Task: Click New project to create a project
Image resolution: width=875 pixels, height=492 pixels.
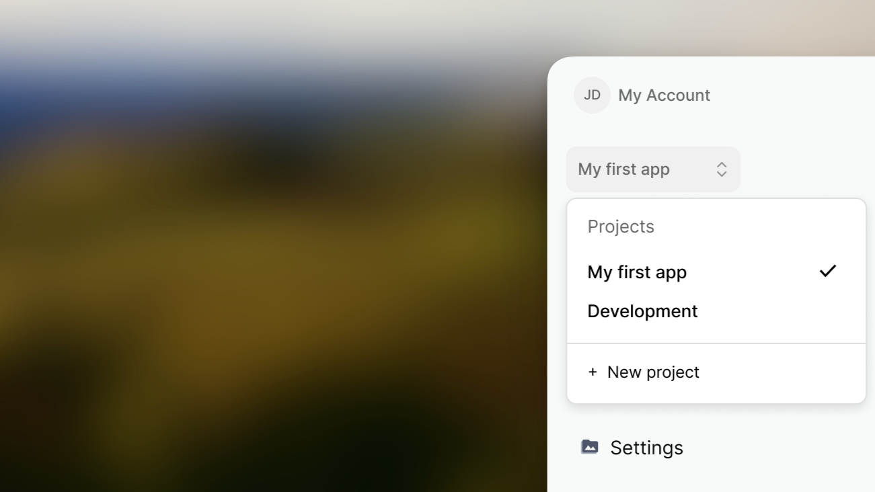Action: tap(652, 372)
